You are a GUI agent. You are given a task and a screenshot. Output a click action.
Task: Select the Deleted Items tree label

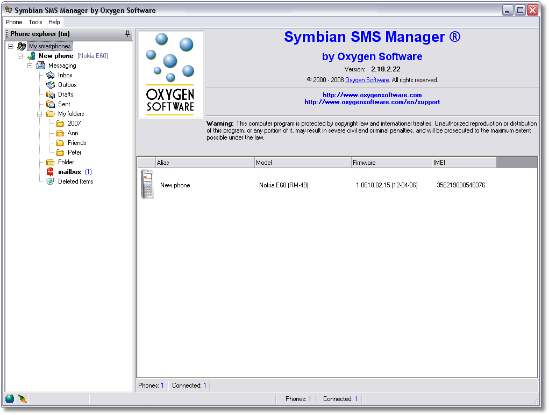pos(76,181)
